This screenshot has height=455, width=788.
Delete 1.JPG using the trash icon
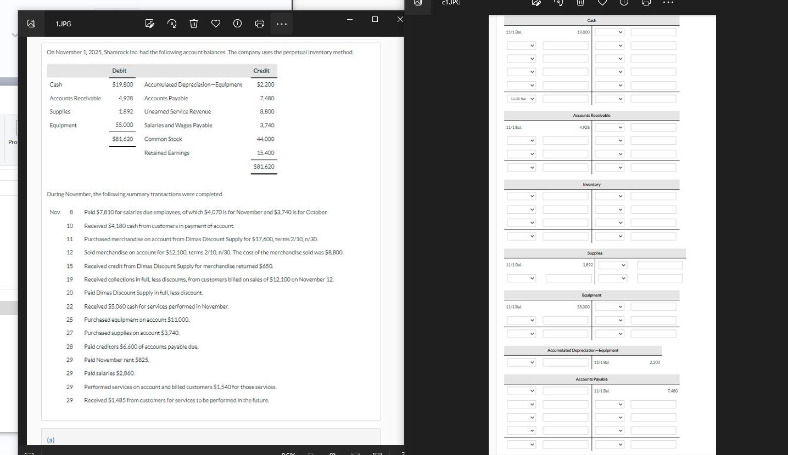(193, 24)
